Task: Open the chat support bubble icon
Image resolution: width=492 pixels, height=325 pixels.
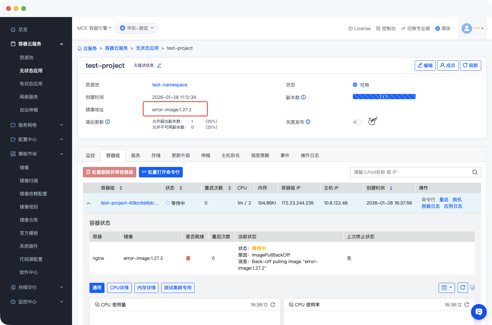Action: point(479,312)
